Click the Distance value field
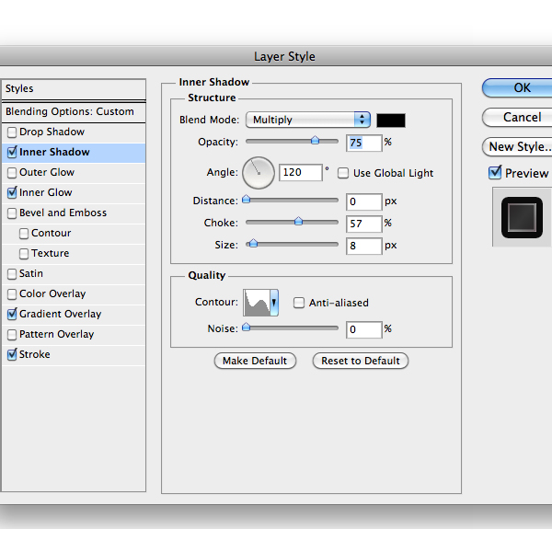This screenshot has width=552, height=552. tap(364, 201)
